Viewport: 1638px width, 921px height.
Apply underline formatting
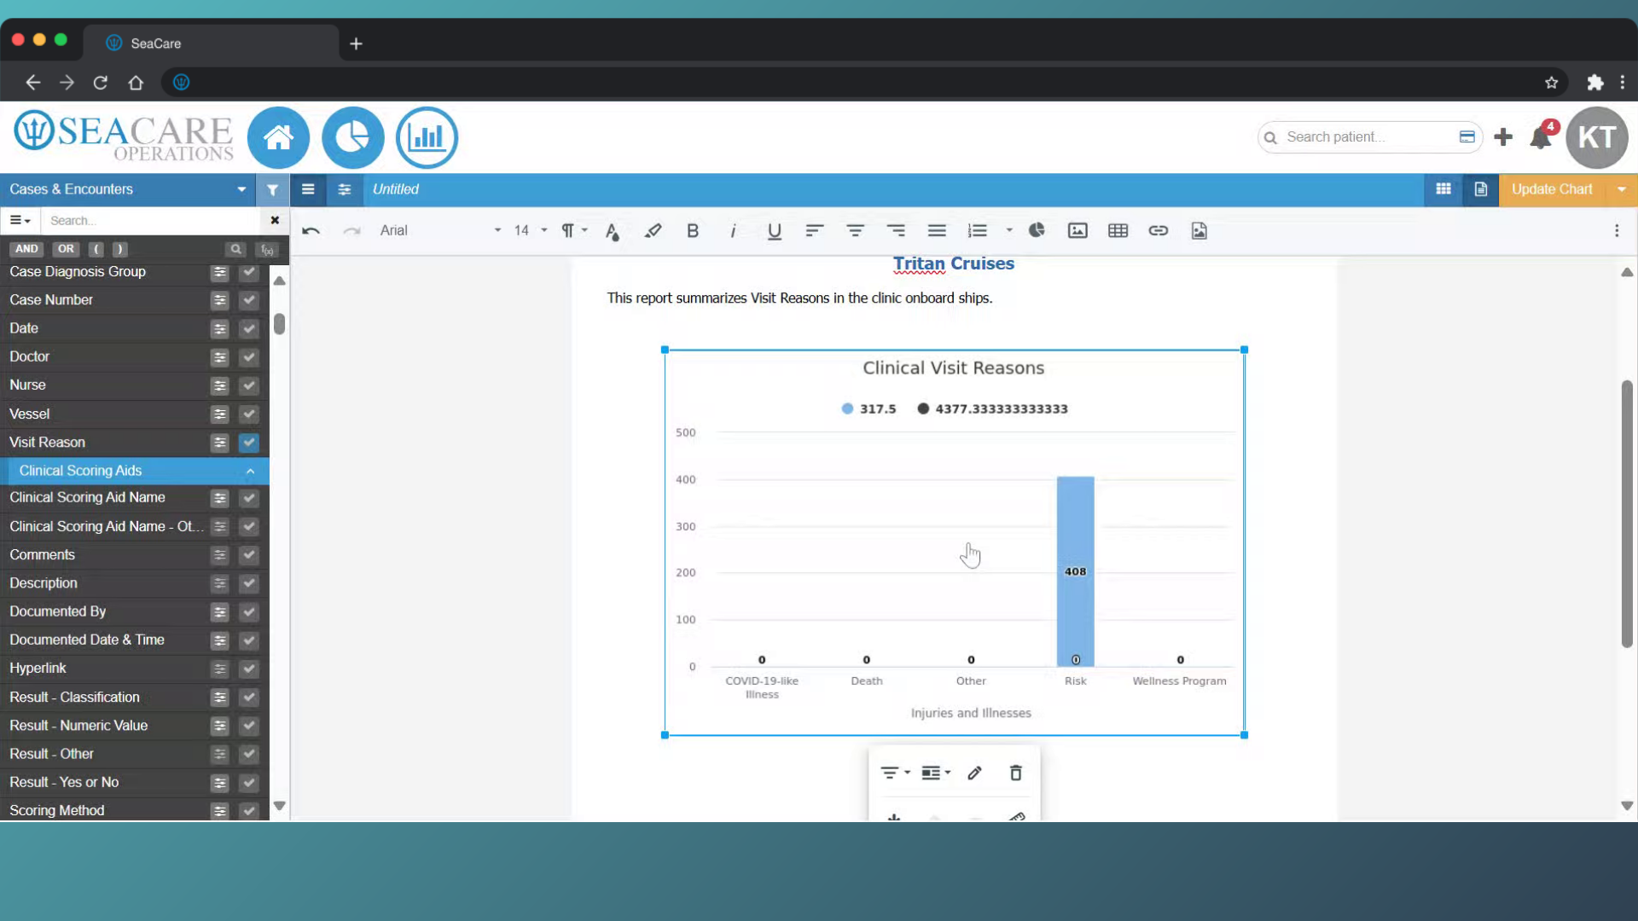[x=774, y=231]
